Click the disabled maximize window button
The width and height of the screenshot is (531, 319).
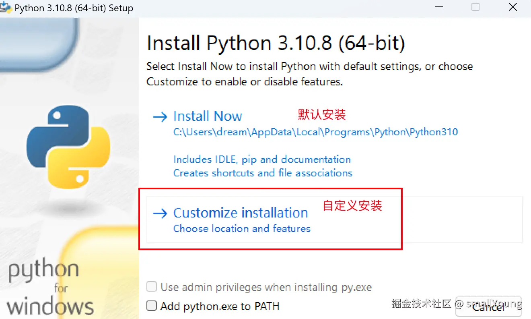[x=475, y=7]
